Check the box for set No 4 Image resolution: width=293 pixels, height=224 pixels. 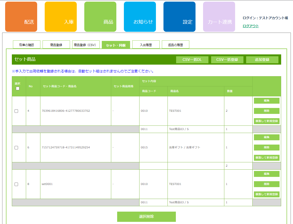(x=16, y=111)
